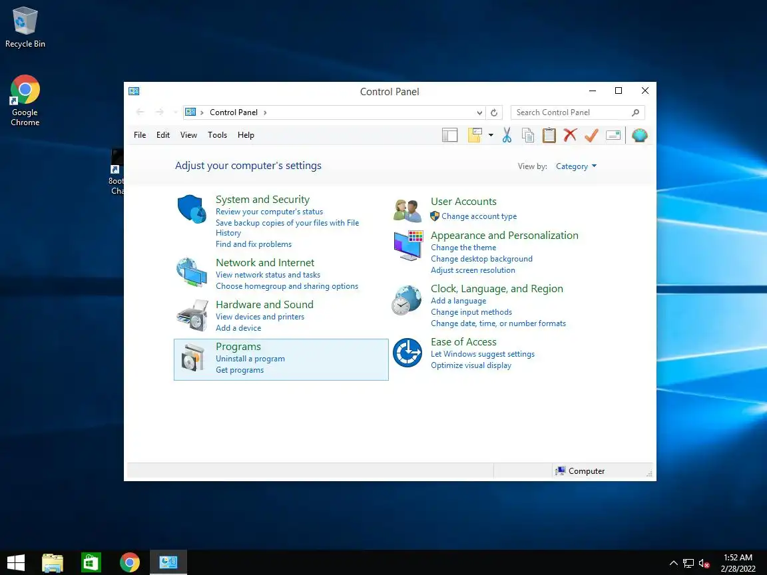Click the Copy toolbar icon
The image size is (767, 575).
tap(528, 135)
